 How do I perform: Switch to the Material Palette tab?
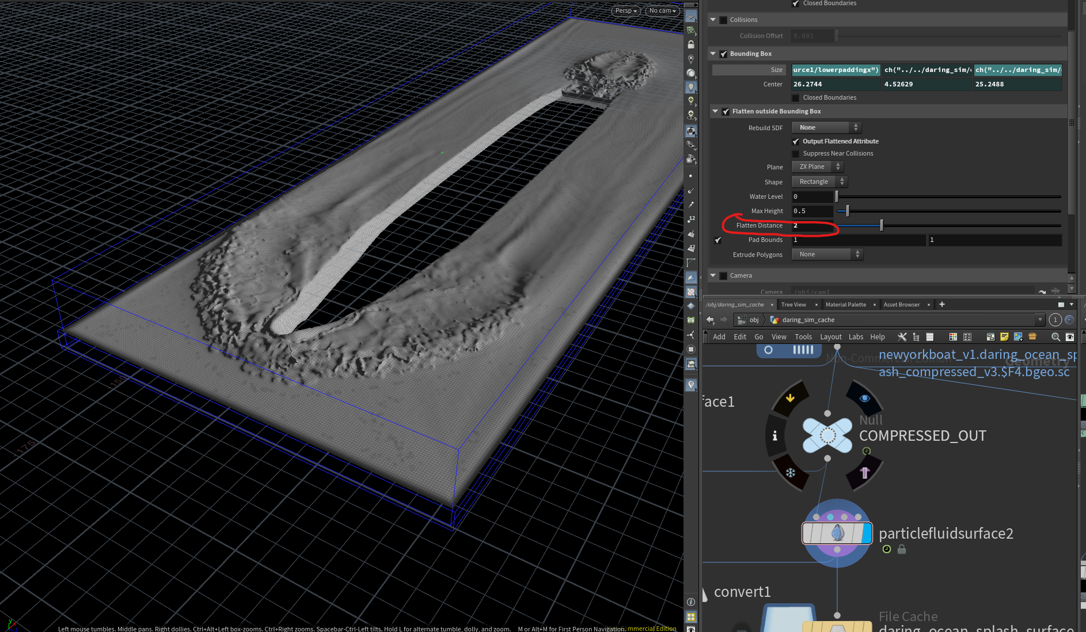point(845,305)
